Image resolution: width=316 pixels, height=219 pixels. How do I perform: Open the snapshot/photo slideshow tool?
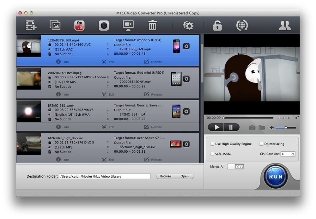(x=55, y=25)
